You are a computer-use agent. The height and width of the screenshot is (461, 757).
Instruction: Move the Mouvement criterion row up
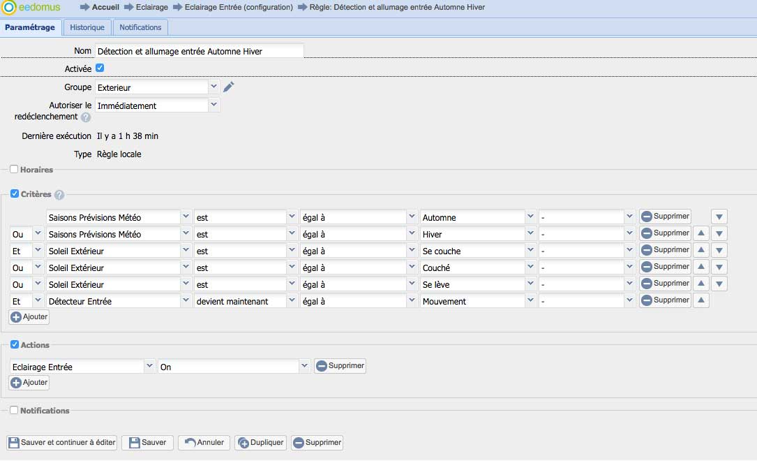coord(700,301)
